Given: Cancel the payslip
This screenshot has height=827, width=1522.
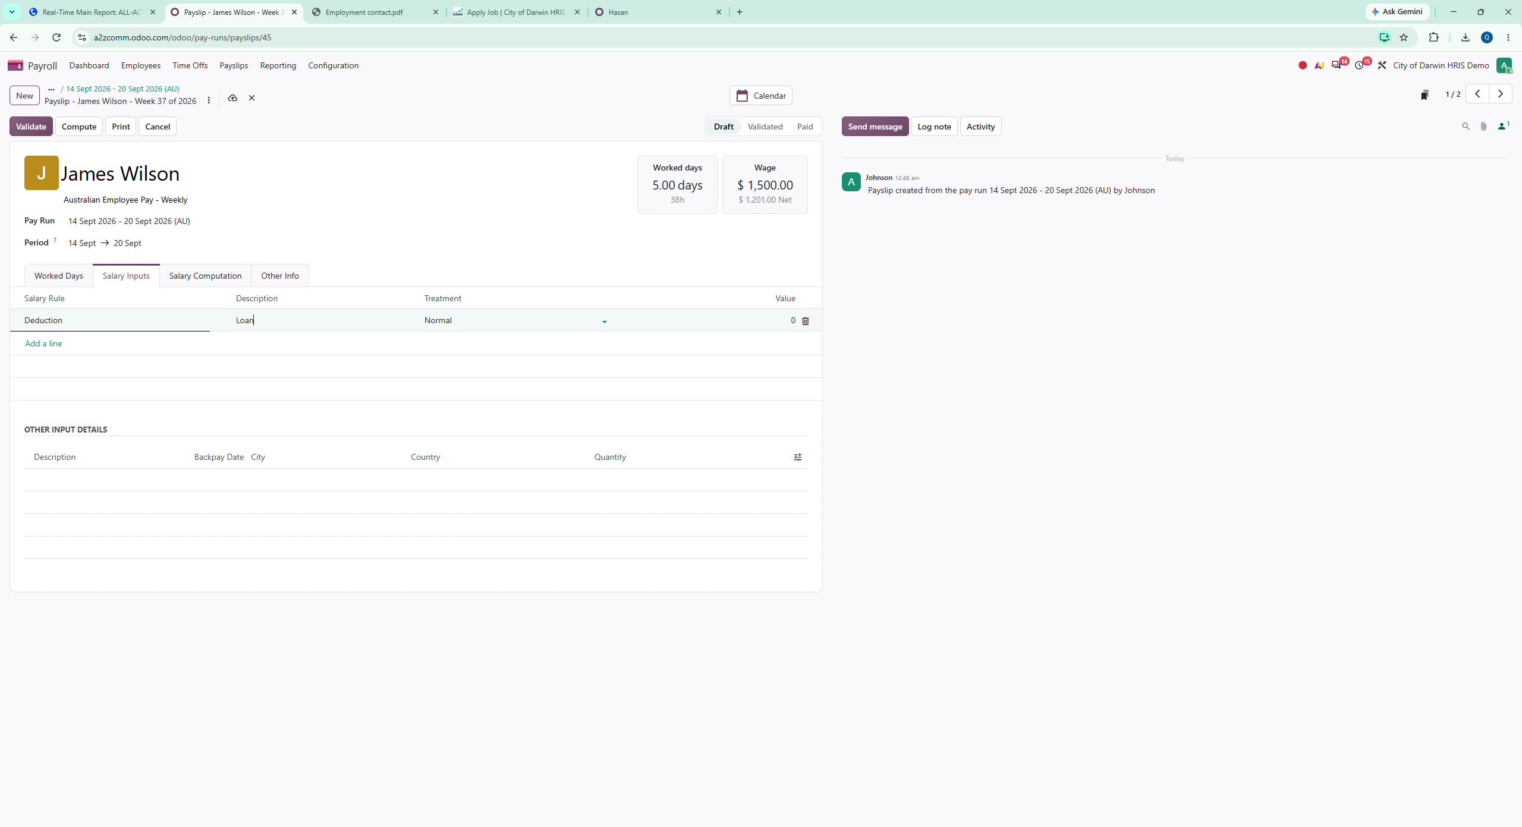Looking at the screenshot, I should (x=158, y=127).
